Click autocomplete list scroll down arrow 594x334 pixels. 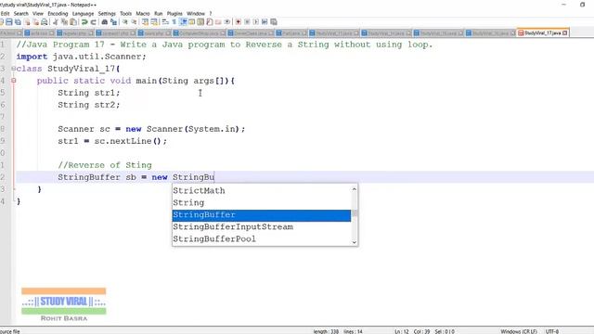[x=355, y=242]
